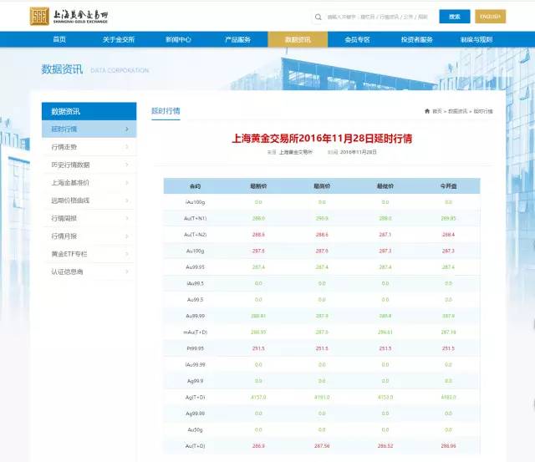The image size is (535, 462).
Task: Click chevron next to 行情周报
Action: point(127,218)
